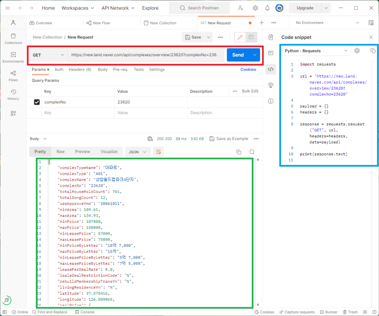Open the Code snippet icon in right sidebar
Image resolution: width=379 pixels, height=316 pixels.
pos(271,69)
